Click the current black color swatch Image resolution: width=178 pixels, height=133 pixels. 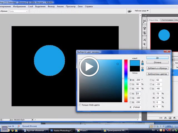point(135,68)
